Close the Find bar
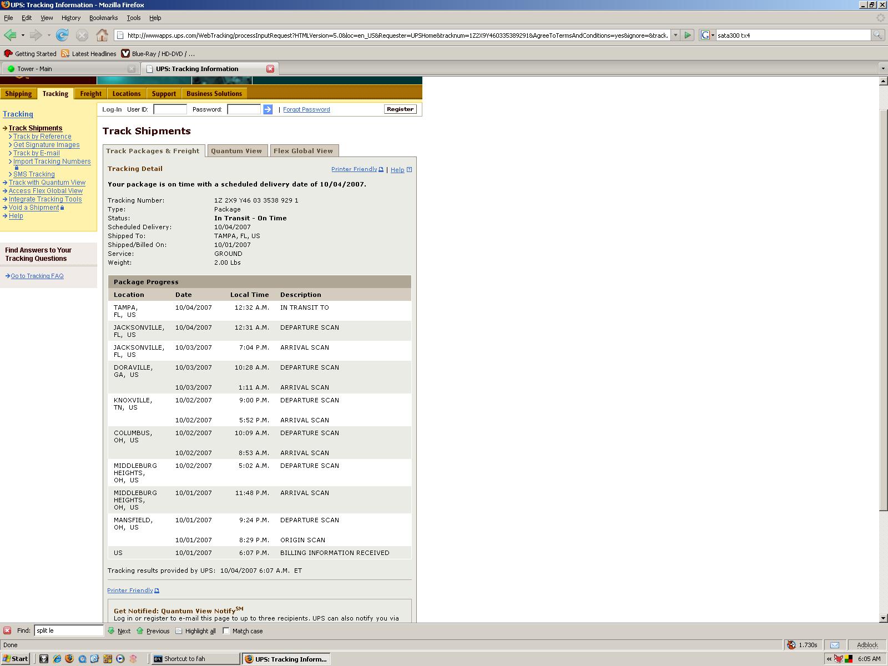This screenshot has width=888, height=666. click(x=7, y=630)
